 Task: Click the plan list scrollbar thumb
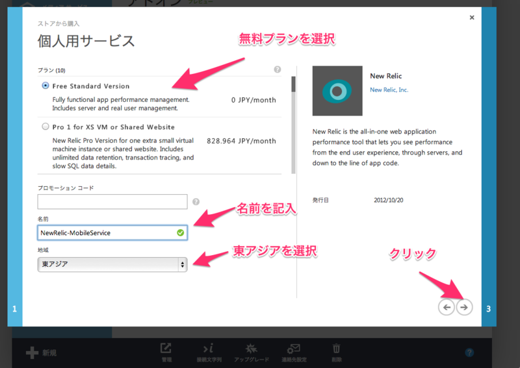click(x=293, y=84)
